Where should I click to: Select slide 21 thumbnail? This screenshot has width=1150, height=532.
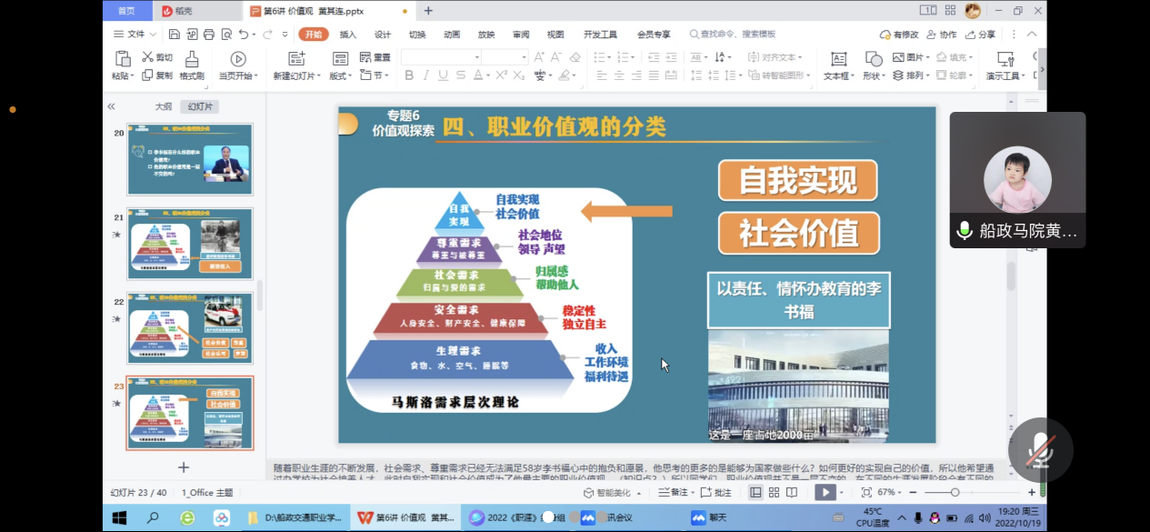pyautogui.click(x=190, y=244)
